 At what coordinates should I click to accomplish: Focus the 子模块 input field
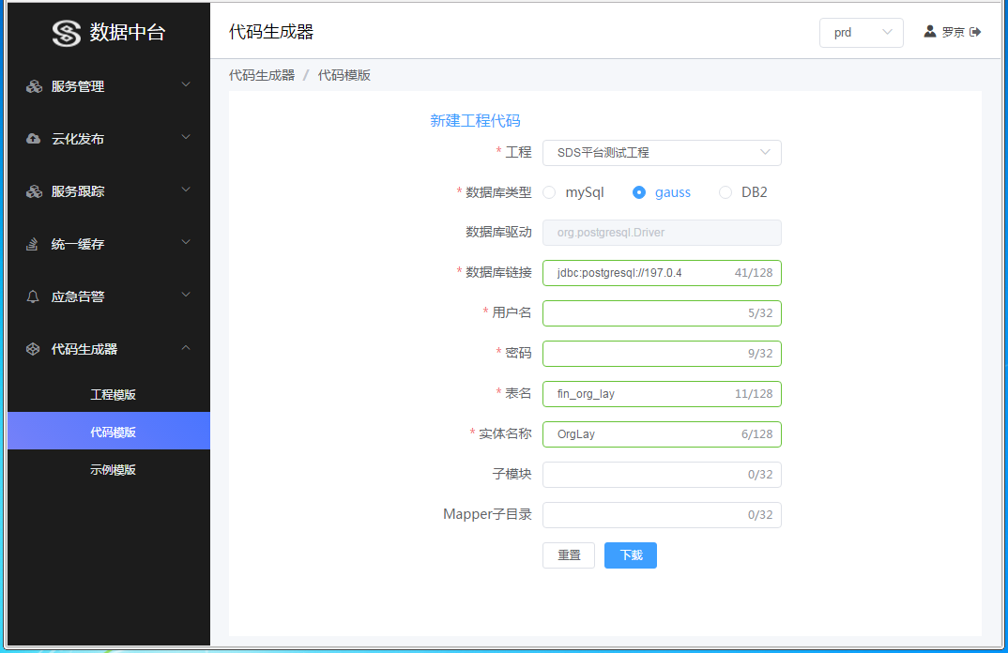[662, 475]
